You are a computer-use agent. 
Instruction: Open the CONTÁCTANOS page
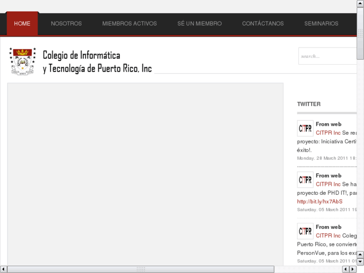[263, 24]
